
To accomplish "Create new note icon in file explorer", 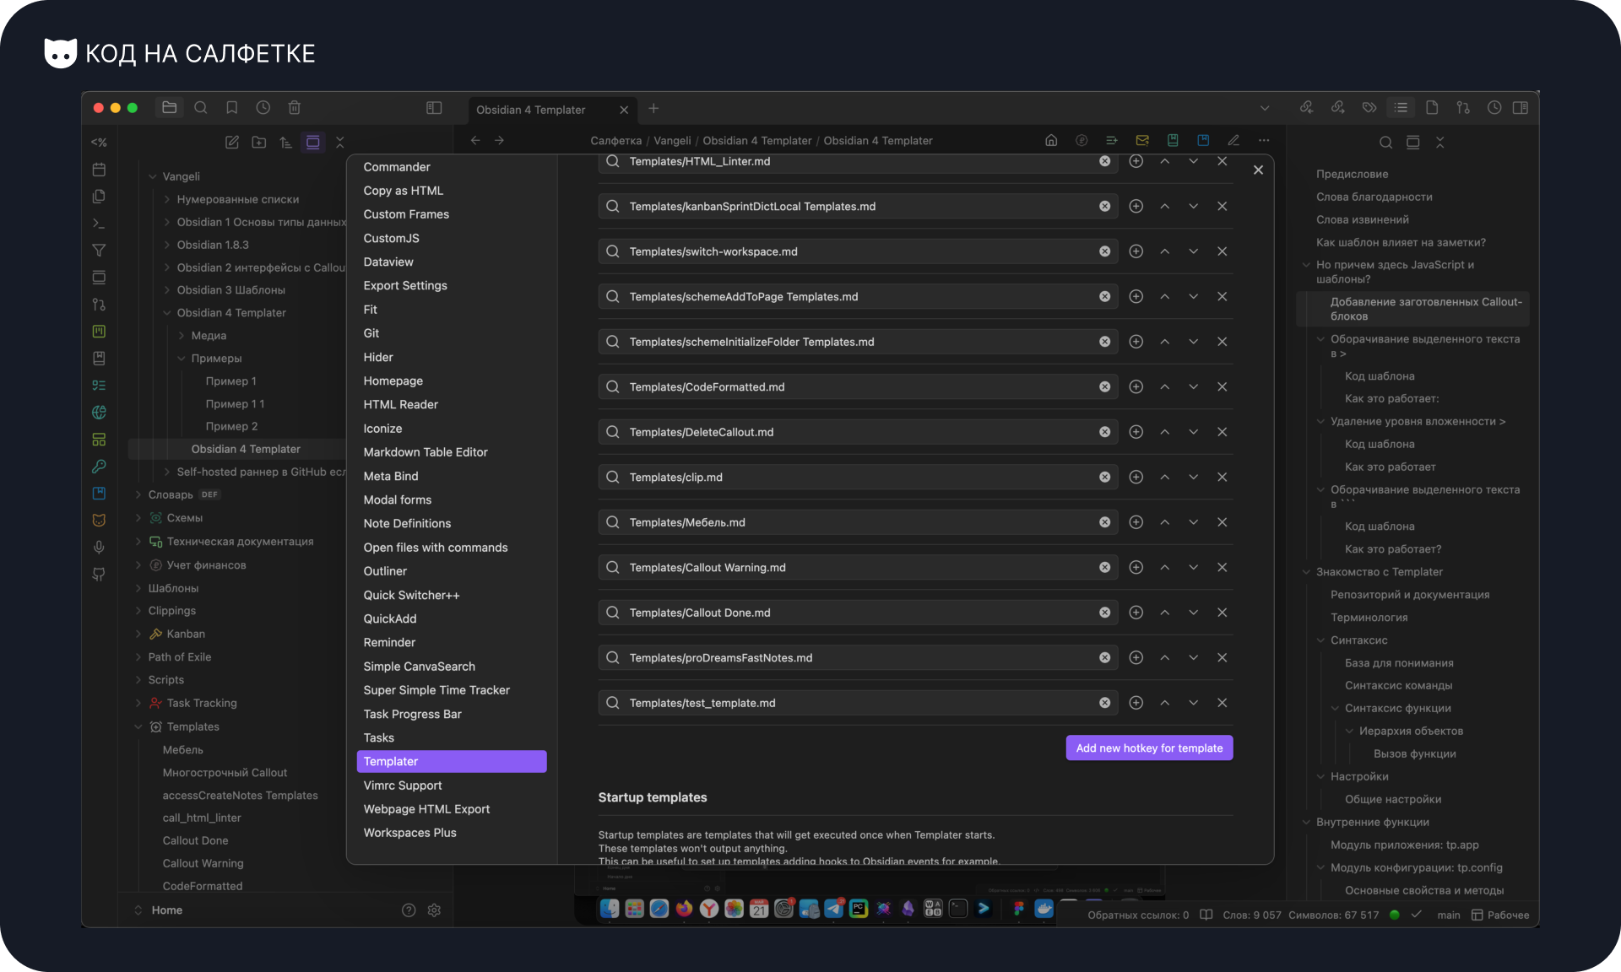I will (232, 143).
